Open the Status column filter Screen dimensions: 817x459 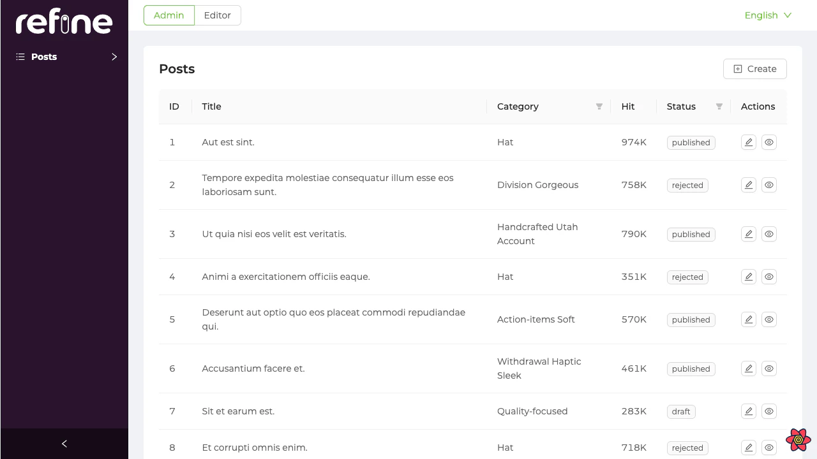719,106
